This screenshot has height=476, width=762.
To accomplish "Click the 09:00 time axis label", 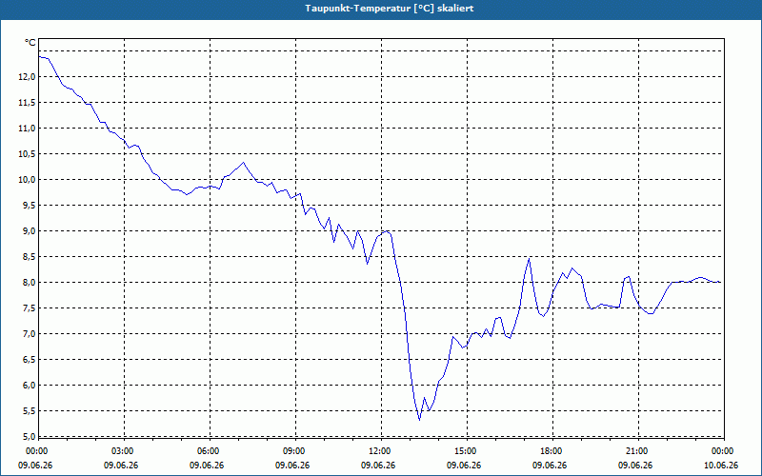I will coord(294,451).
